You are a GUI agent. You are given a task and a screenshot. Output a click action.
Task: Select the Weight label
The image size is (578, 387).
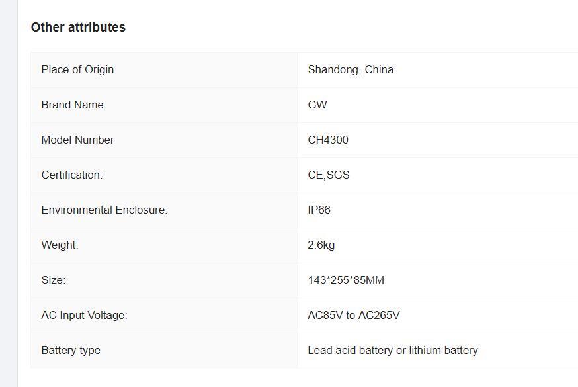pyautogui.click(x=60, y=245)
